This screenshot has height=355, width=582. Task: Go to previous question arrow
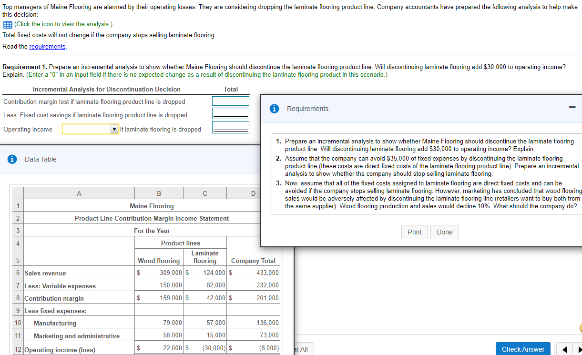pyautogui.click(x=564, y=349)
